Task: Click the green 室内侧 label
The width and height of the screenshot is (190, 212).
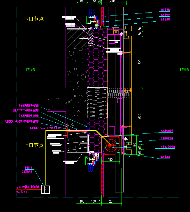Action: 31,69
